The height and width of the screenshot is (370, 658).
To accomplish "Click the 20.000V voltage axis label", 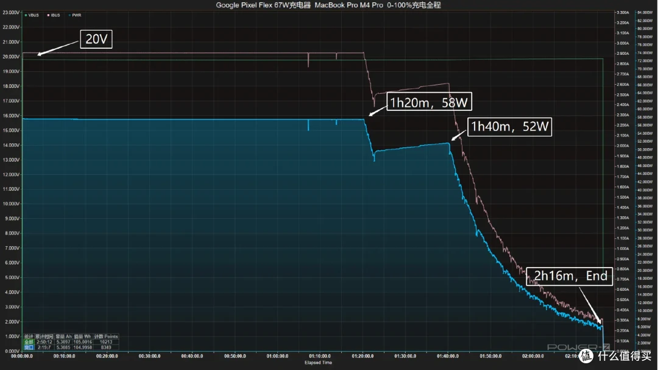I will click(x=11, y=57).
